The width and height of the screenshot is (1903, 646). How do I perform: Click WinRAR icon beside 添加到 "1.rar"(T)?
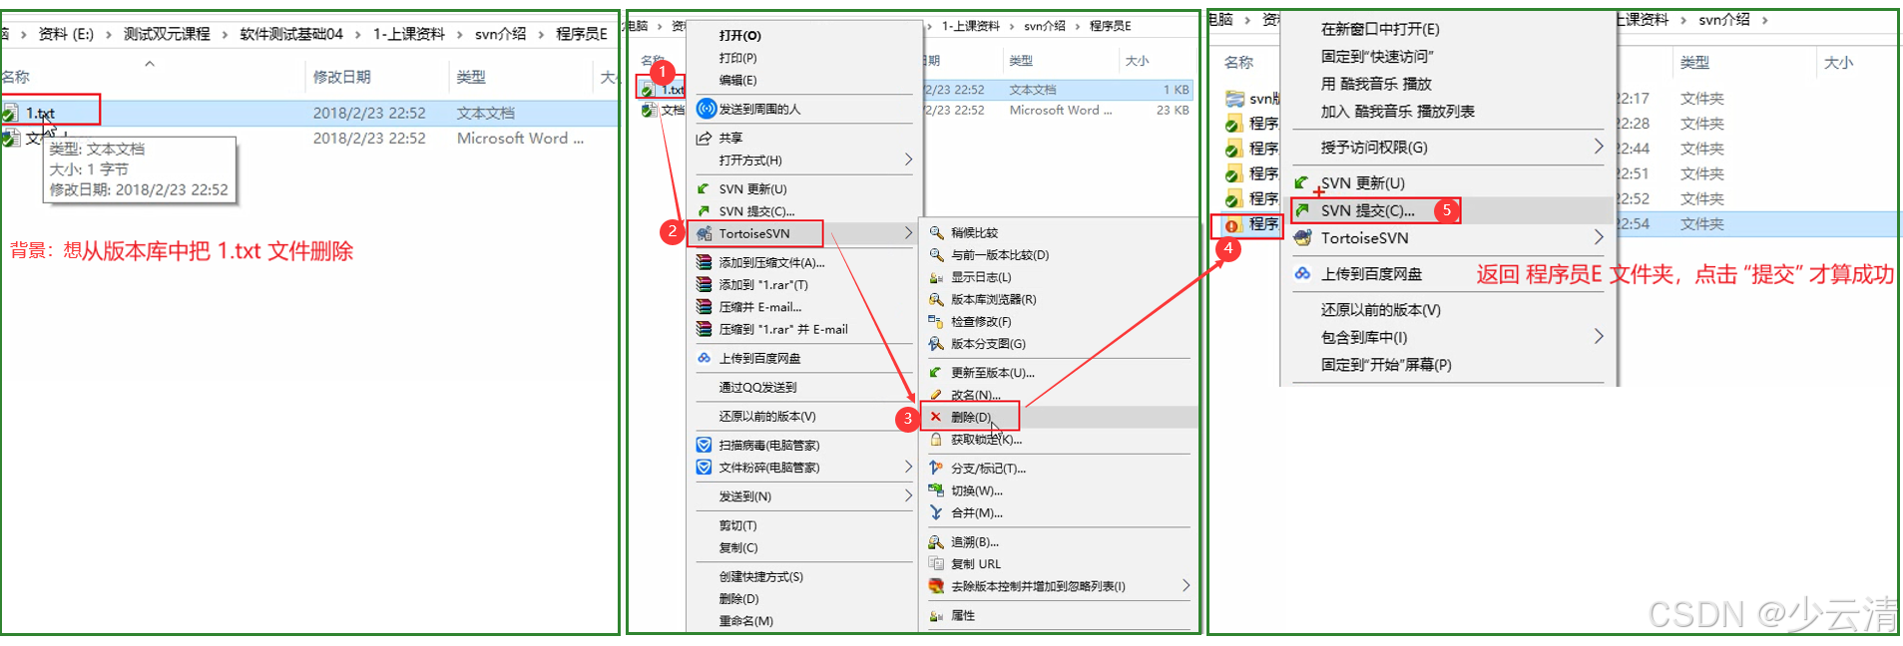(x=704, y=284)
